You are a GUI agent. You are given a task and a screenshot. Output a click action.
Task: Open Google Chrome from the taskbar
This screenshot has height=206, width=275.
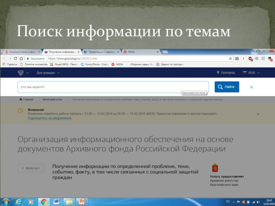pos(44,202)
